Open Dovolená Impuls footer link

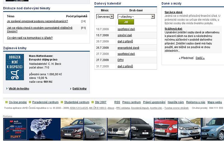140,108
